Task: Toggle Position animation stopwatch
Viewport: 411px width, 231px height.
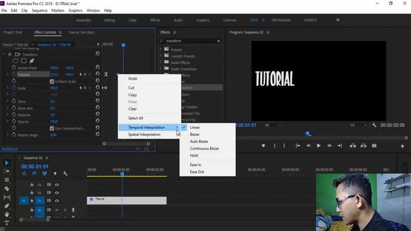Action: click(x=14, y=74)
